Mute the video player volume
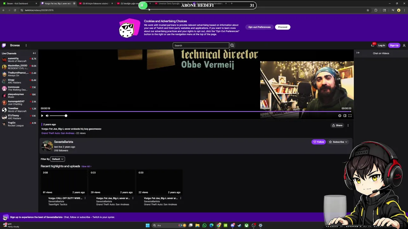Viewport: 408px width, 229px height. pos(47,116)
